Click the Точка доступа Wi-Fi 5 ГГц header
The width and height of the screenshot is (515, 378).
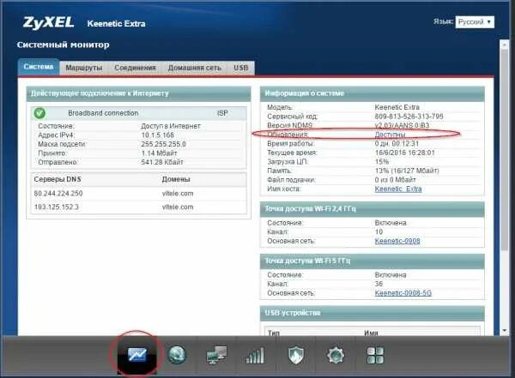click(373, 261)
